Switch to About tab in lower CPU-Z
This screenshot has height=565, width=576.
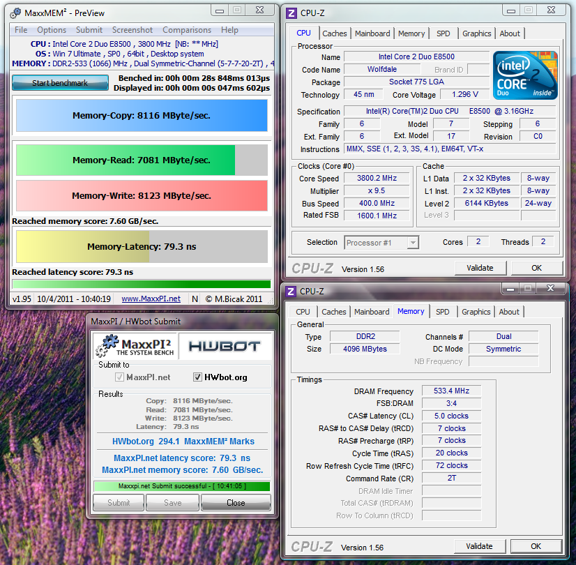click(509, 312)
